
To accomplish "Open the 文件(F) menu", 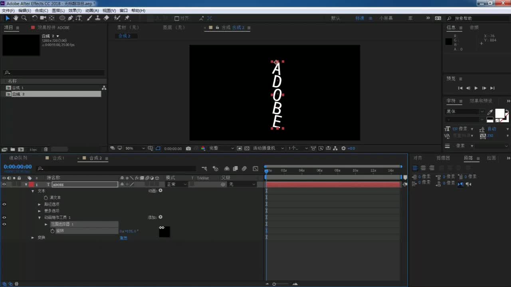I will click(x=8, y=11).
